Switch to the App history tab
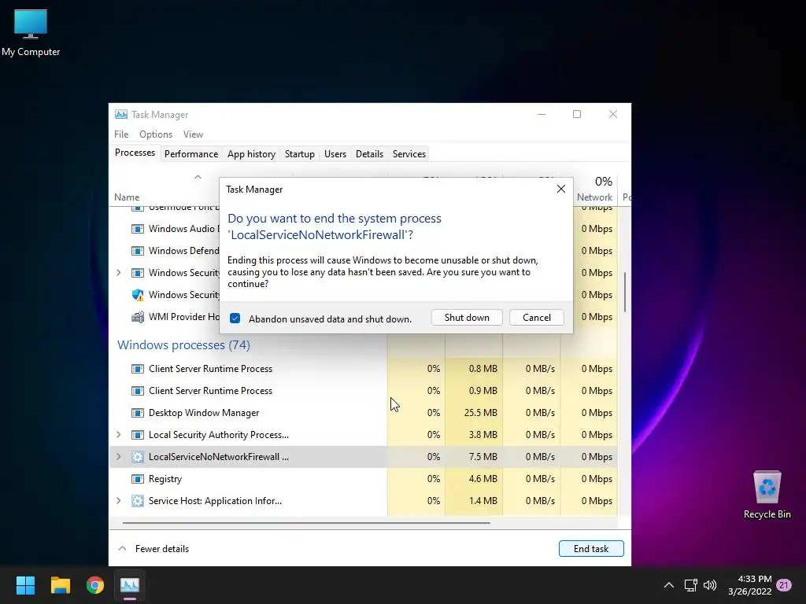806x604 pixels. click(x=251, y=154)
